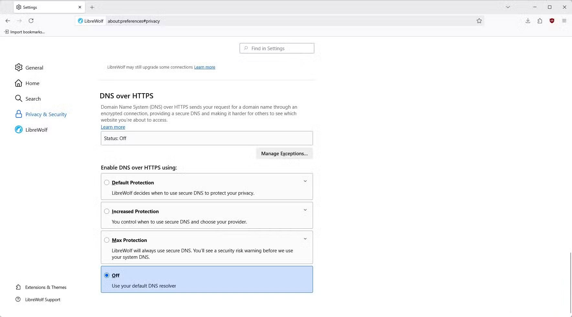The height and width of the screenshot is (317, 572).
Task: Click the vertical scrollbar on the right
Action: click(x=570, y=281)
